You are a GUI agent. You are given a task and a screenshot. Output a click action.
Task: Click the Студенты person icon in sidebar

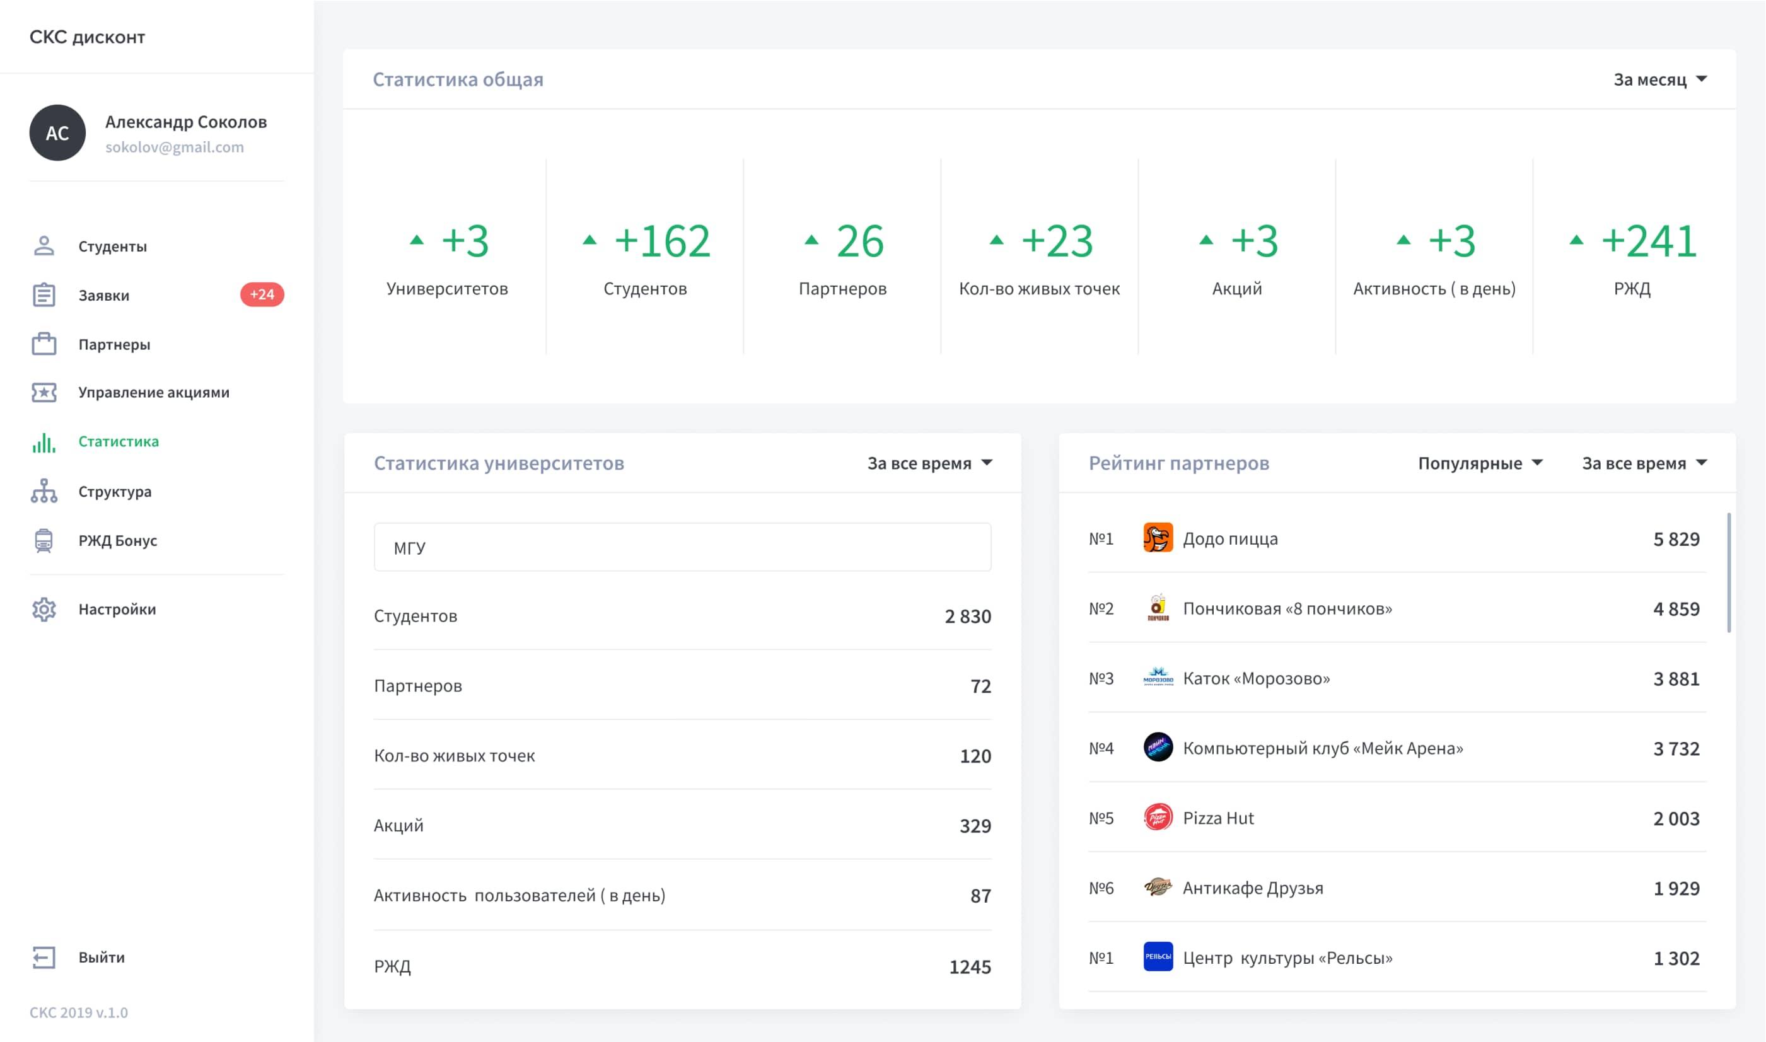(x=44, y=246)
